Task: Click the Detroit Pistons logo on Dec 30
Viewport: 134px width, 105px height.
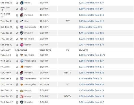Action: tap(22, 45)
